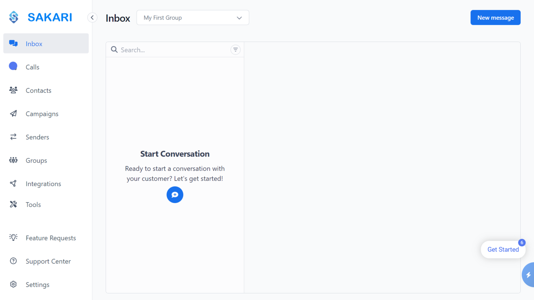Click the blue start conversation chat icon
This screenshot has width=534, height=300.
coord(175,195)
